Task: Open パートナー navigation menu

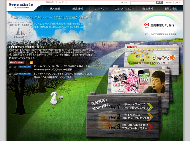Action: pyautogui.click(x=101, y=9)
